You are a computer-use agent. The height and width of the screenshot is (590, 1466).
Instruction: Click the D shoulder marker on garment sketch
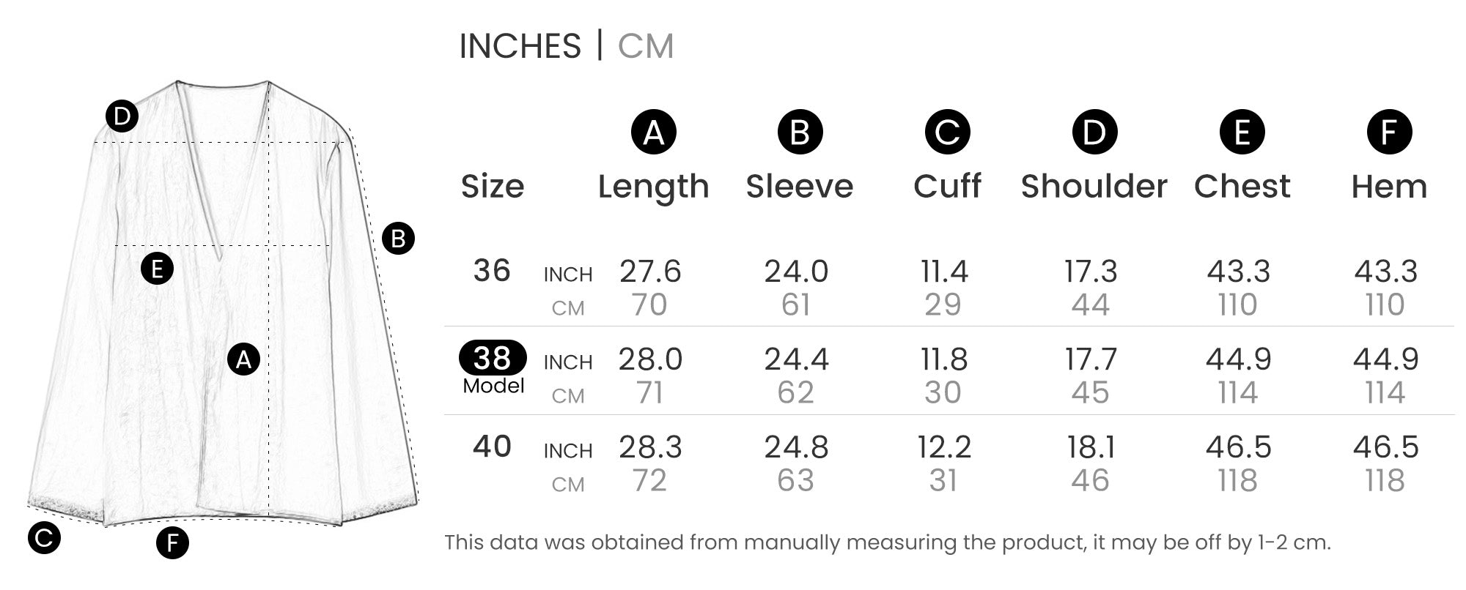pos(122,116)
